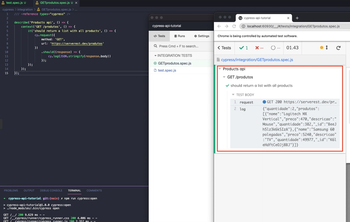Select the request command log row

coord(285,102)
